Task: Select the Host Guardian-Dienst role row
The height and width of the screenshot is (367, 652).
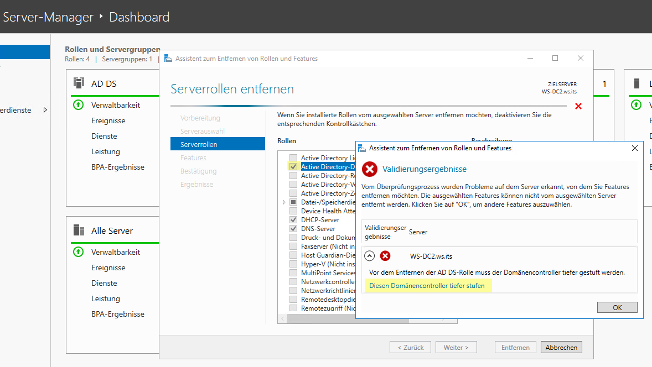Action: tap(328, 255)
